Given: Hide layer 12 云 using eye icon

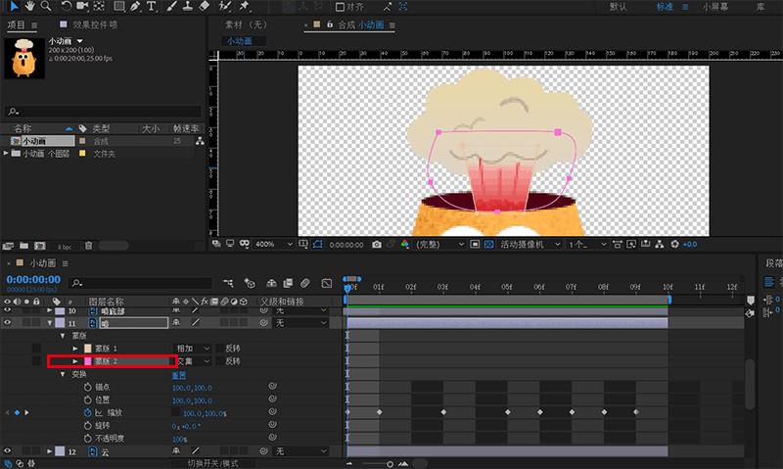Looking at the screenshot, I should (8, 451).
